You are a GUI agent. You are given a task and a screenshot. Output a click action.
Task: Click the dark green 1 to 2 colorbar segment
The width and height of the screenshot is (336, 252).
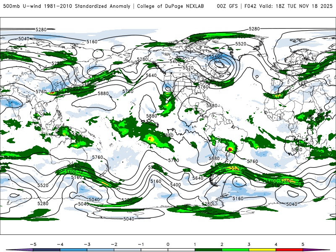pyautogui.click(x=208, y=250)
